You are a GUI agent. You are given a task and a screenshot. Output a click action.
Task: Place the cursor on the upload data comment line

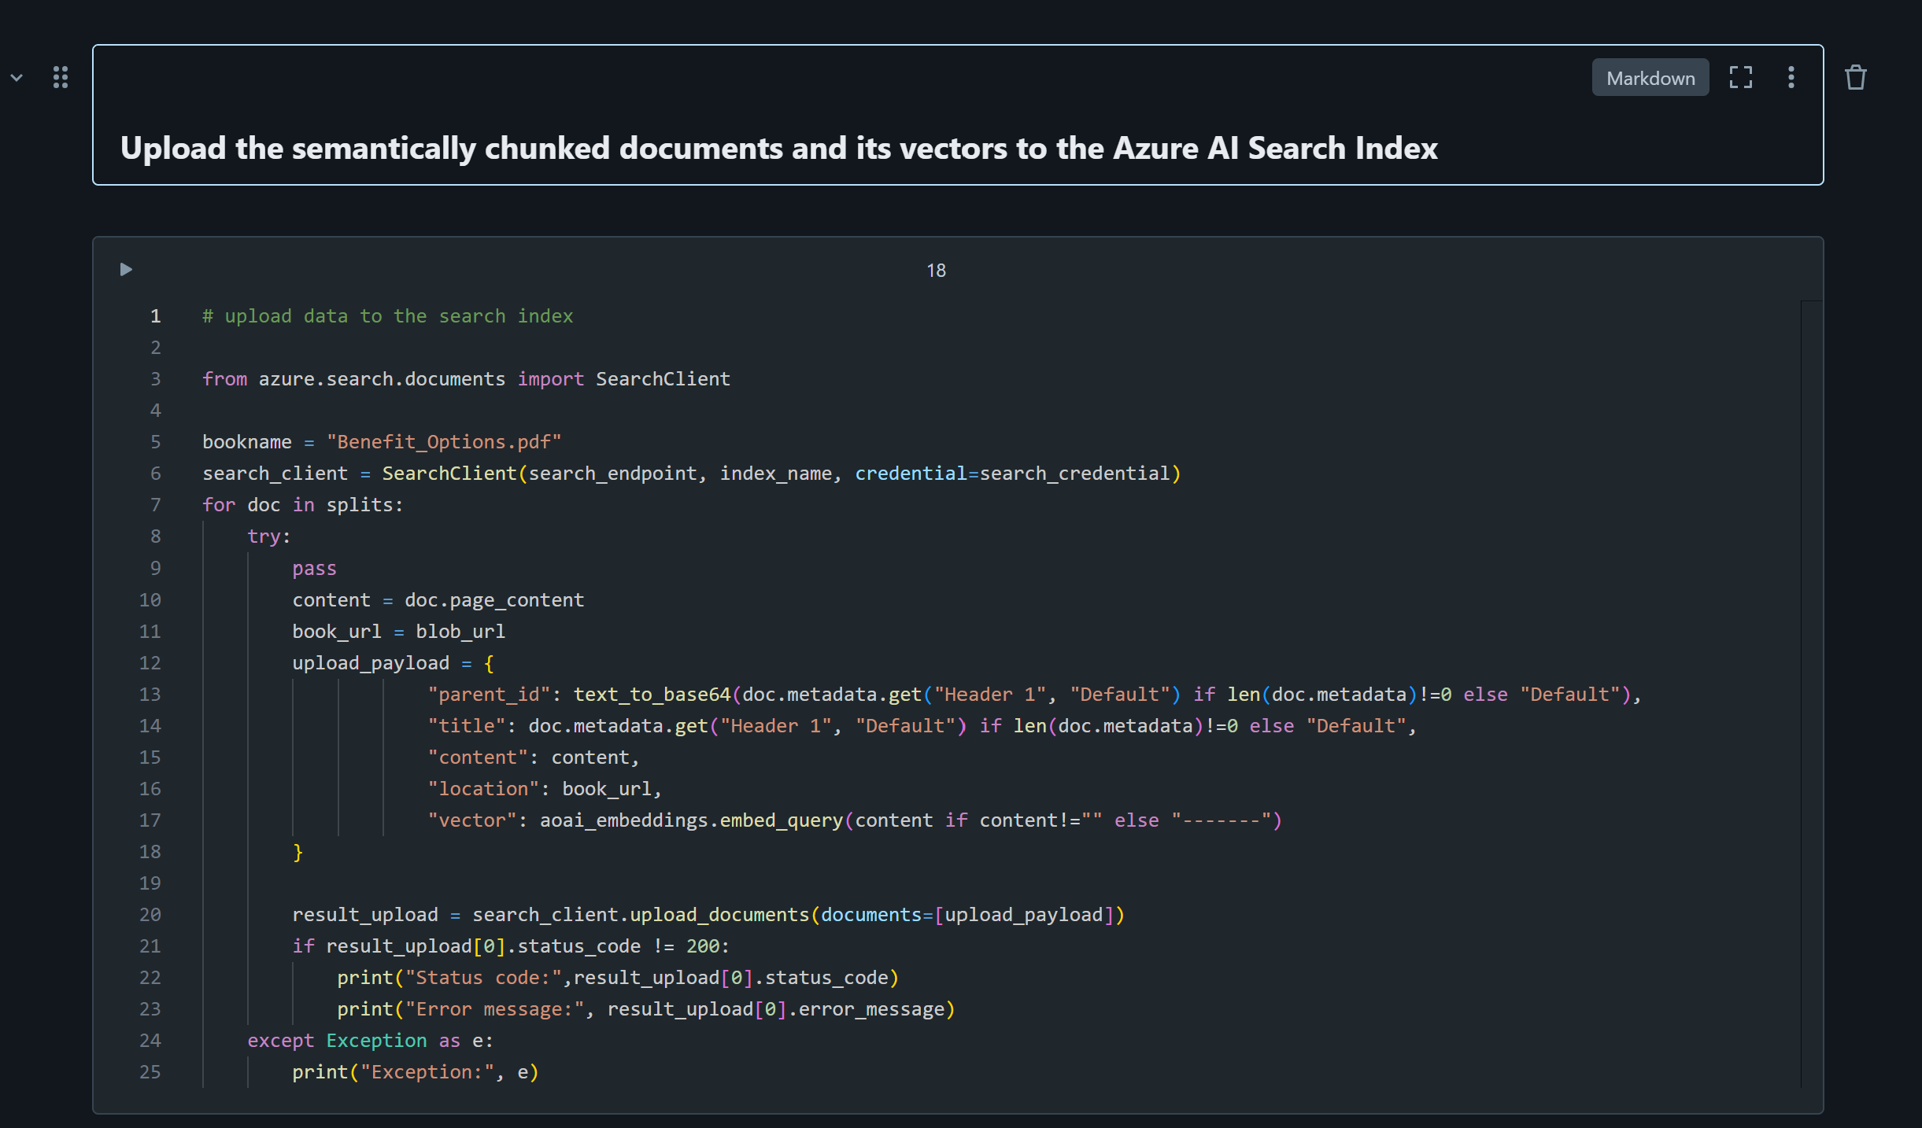click(387, 316)
